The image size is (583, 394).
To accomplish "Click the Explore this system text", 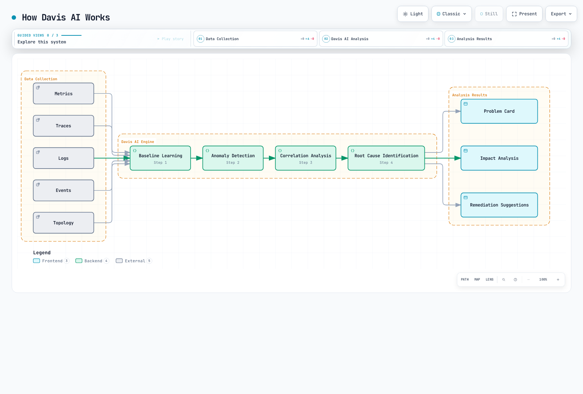I will (x=42, y=42).
